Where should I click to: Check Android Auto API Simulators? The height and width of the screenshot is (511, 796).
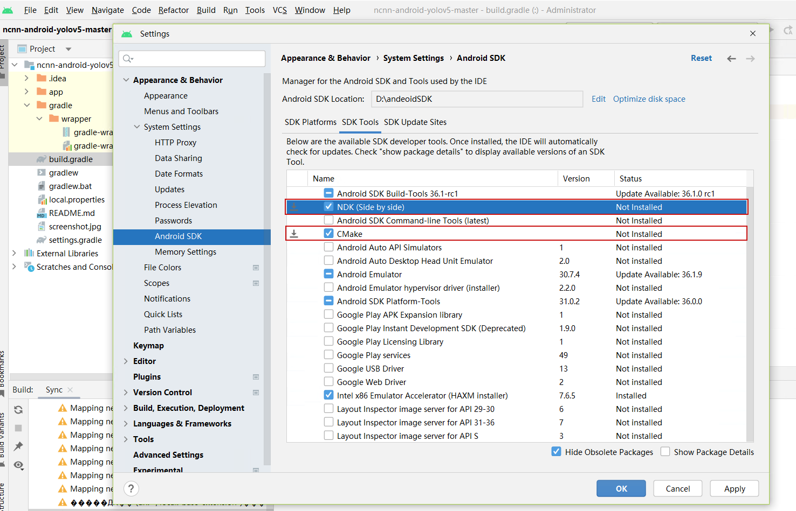pyautogui.click(x=328, y=247)
